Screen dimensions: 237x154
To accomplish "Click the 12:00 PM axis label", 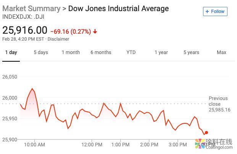I will pyautogui.click(x=92, y=145).
